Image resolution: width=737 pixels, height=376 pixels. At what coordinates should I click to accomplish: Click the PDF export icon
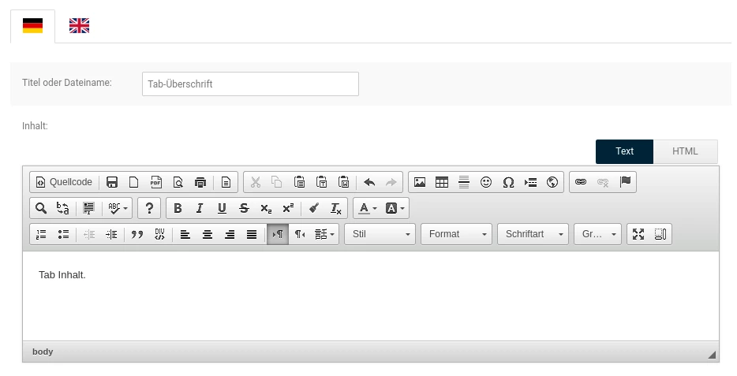pos(156,182)
